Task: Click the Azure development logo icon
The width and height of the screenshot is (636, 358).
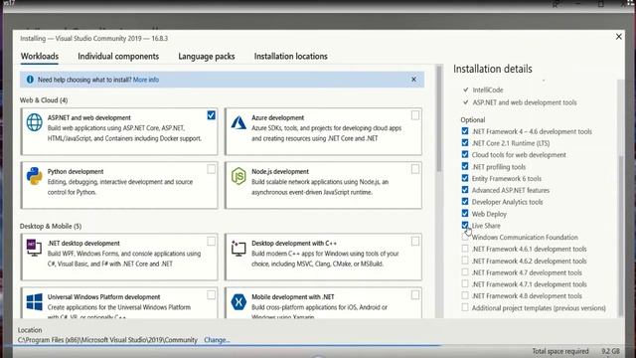Action: pos(238,122)
